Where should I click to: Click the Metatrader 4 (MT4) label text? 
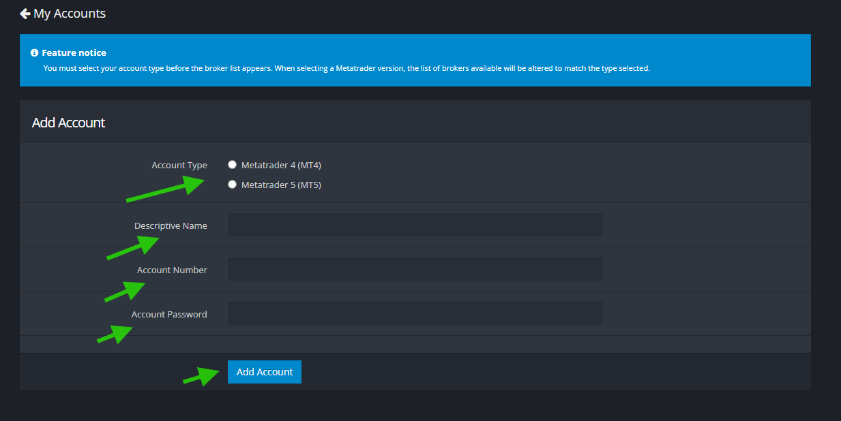[x=281, y=165]
